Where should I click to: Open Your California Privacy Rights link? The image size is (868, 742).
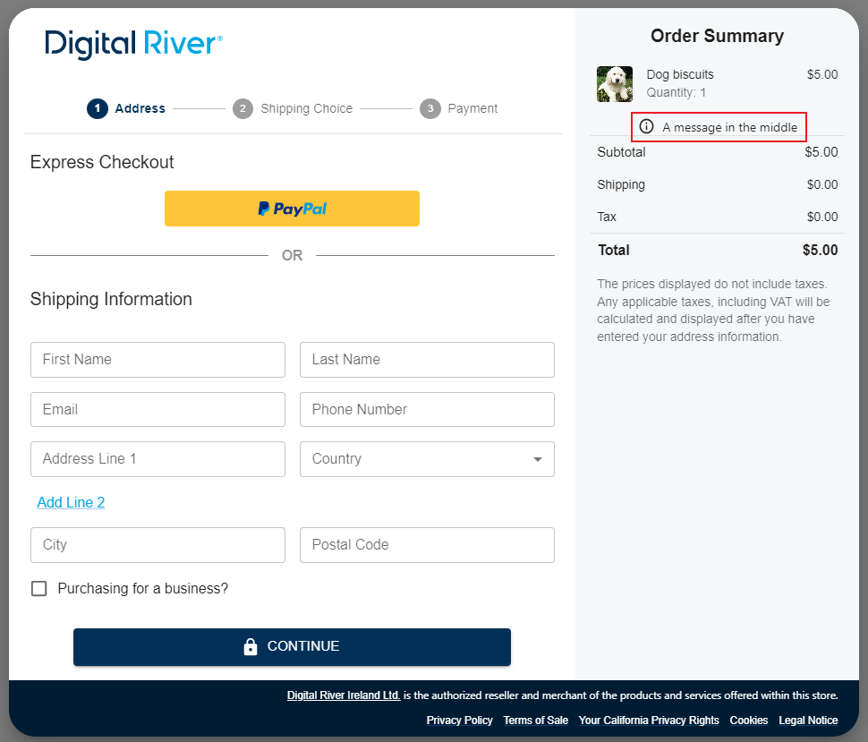tap(648, 720)
